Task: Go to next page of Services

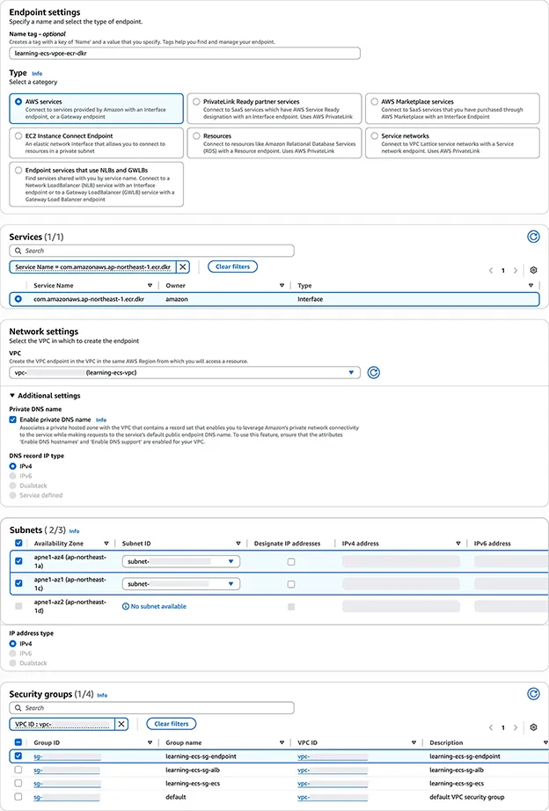Action: tap(515, 271)
